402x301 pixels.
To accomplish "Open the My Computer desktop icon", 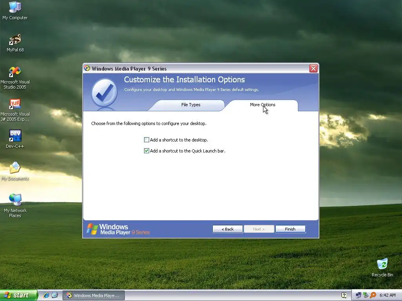I will pos(15,11).
